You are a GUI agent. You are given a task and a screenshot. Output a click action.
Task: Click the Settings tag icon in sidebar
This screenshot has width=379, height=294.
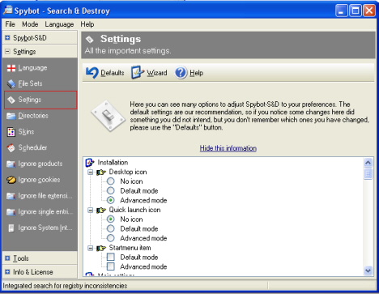tap(11, 100)
